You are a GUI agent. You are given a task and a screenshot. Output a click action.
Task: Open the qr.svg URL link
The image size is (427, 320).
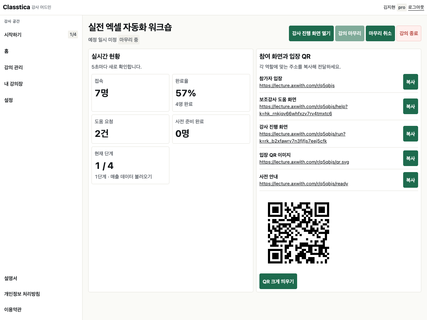tap(304, 162)
